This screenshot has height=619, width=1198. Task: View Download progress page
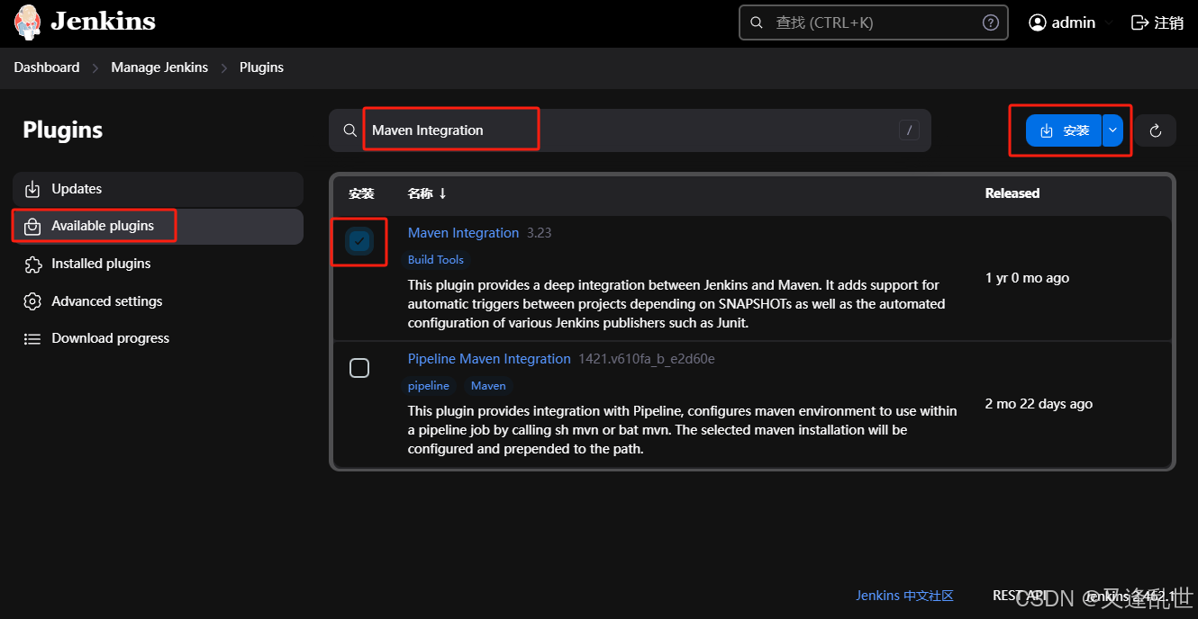pos(158,338)
